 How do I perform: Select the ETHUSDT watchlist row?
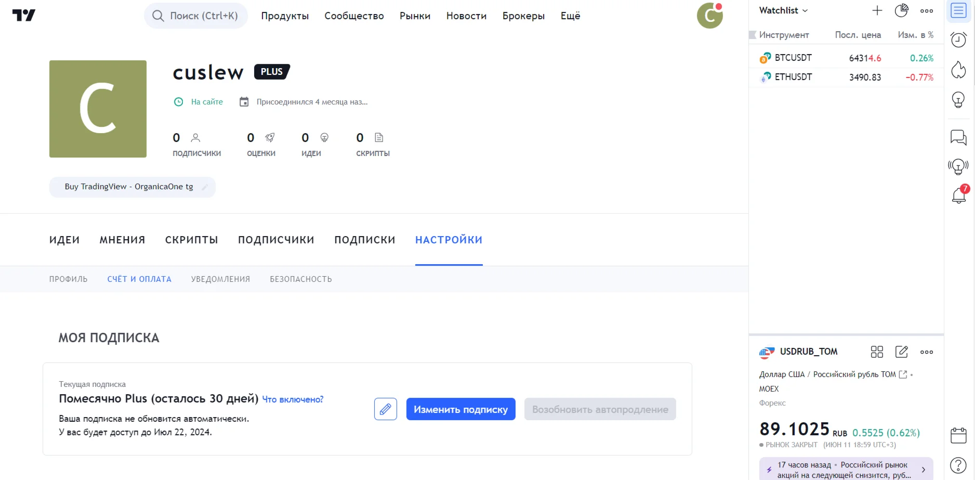click(x=846, y=77)
